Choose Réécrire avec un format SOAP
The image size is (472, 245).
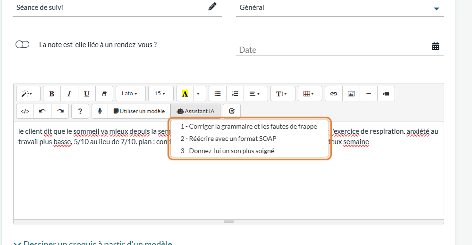tap(249, 139)
